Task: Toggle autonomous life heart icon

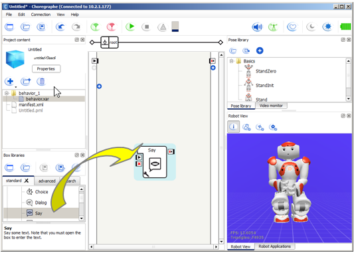Action: click(x=292, y=27)
